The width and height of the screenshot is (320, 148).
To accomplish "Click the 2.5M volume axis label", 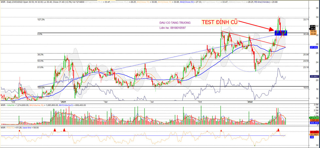I will click(317, 110).
